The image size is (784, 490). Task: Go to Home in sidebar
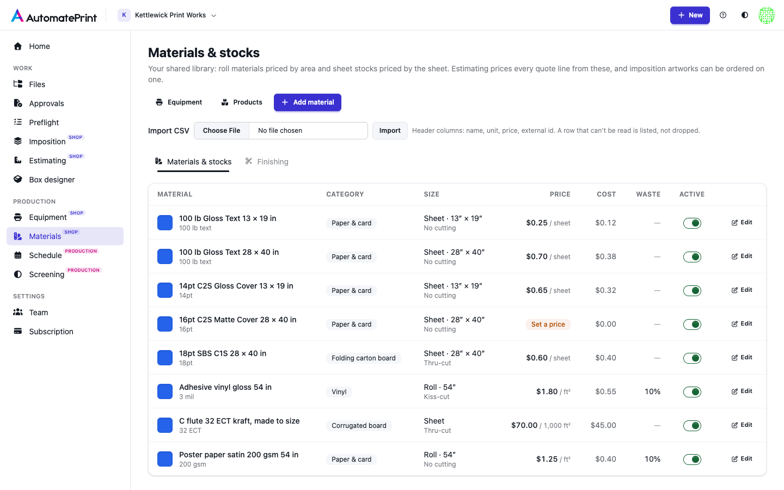tap(65, 46)
